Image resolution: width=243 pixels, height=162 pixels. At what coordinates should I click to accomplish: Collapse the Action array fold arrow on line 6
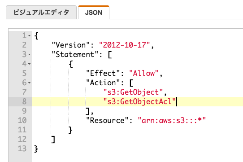coord(30,83)
